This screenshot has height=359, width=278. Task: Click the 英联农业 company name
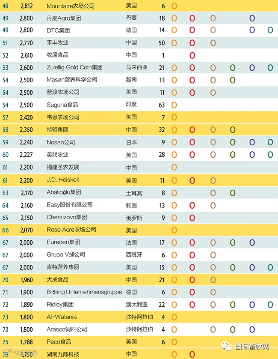pos(57,155)
